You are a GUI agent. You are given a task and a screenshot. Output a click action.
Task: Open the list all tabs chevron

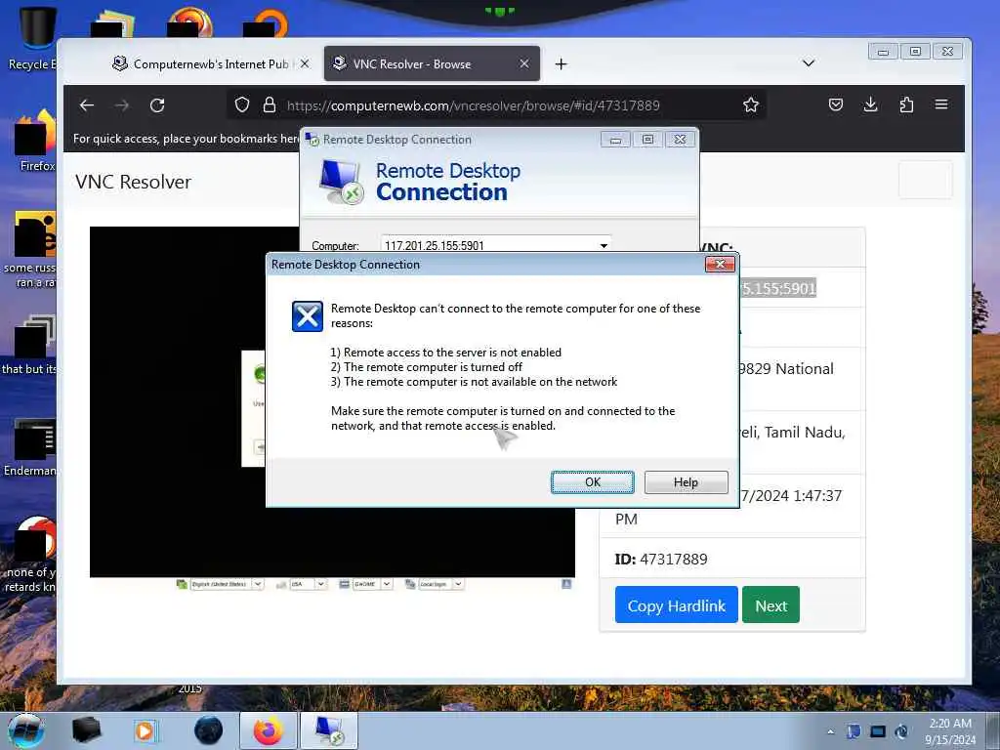(808, 63)
